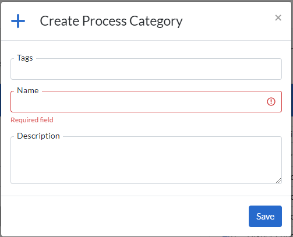The width and height of the screenshot is (293, 237).
Task: Click the 'Create Process Category' title text
Action: (111, 21)
